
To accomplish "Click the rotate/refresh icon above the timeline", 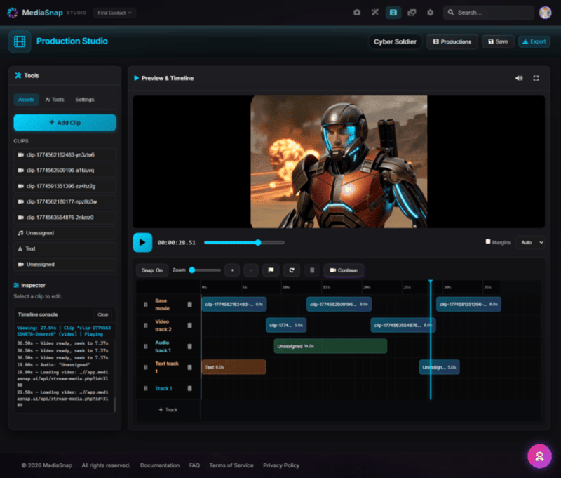I will (x=292, y=270).
